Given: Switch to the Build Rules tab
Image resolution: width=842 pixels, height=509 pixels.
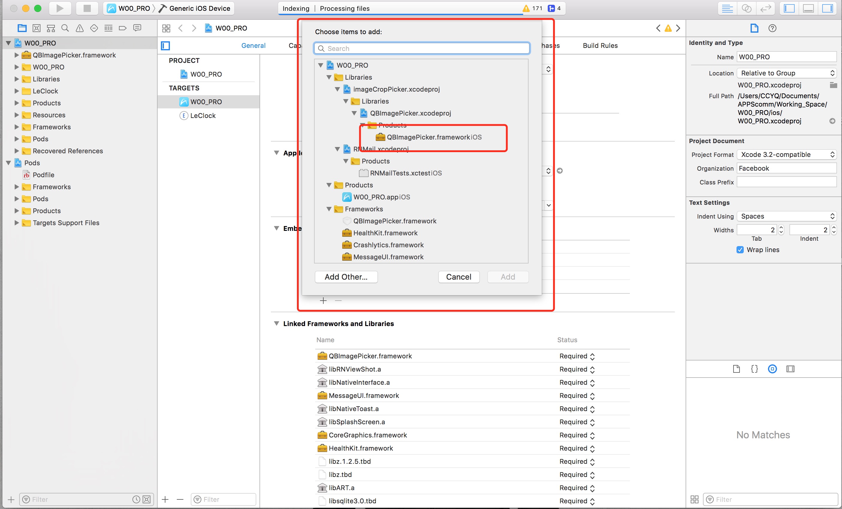Looking at the screenshot, I should click(600, 46).
